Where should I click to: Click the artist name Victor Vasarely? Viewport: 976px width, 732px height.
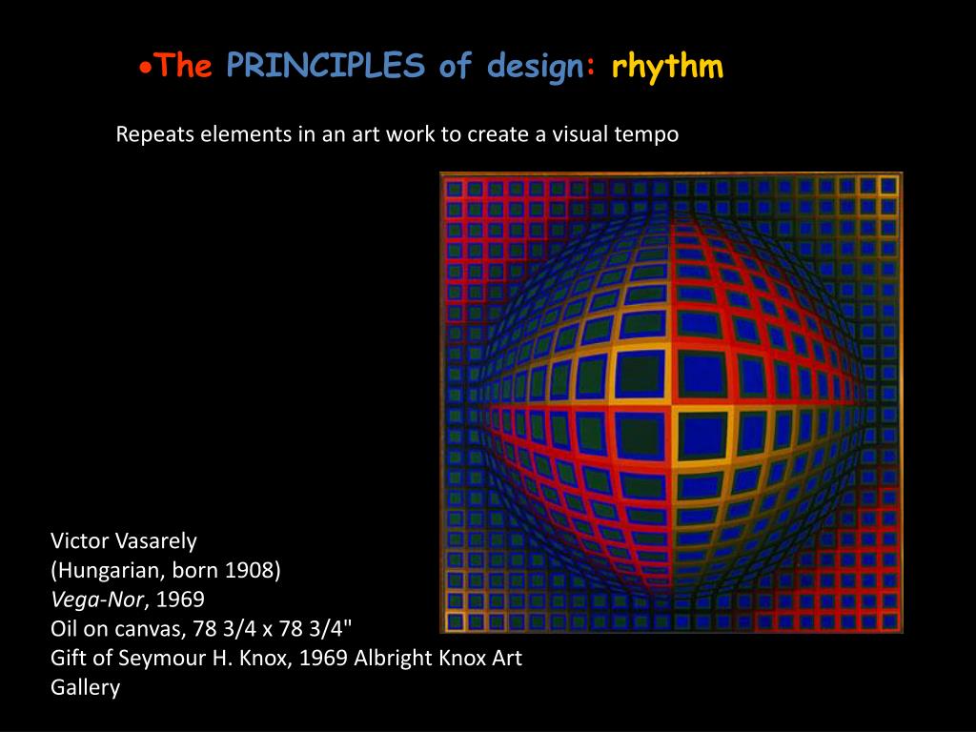[x=123, y=541]
